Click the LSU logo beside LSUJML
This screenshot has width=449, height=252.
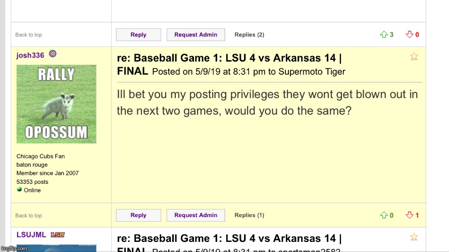[x=57, y=235]
